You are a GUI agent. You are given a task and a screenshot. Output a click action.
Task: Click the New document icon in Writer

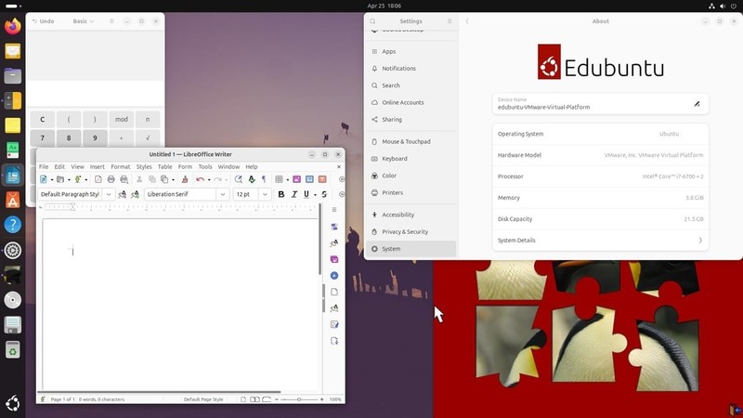click(43, 179)
